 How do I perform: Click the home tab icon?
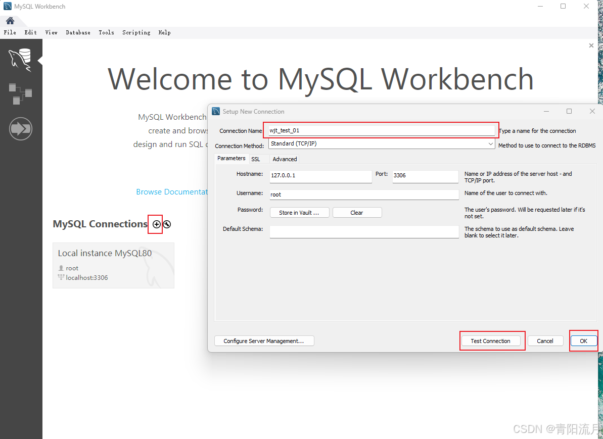click(10, 21)
